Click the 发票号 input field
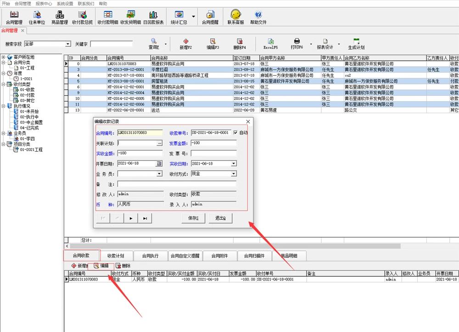Screen dimensions: 459x332 (x=214, y=153)
